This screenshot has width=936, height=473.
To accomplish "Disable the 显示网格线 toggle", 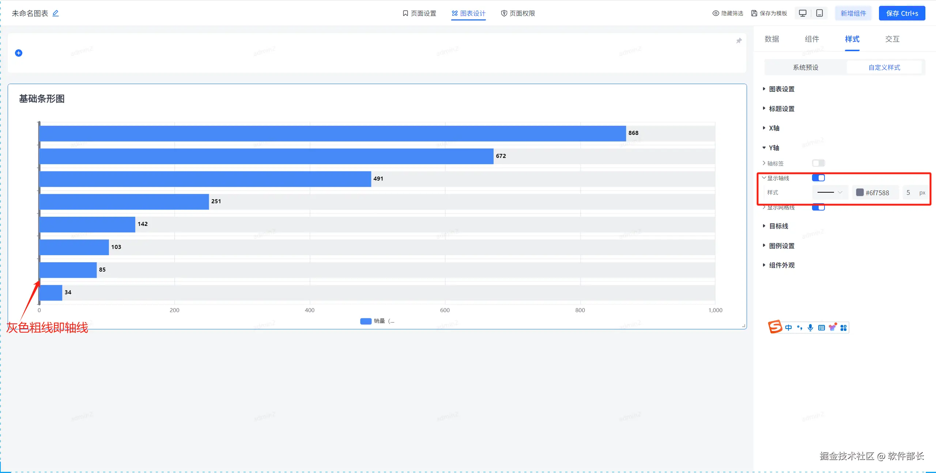I will click(818, 207).
